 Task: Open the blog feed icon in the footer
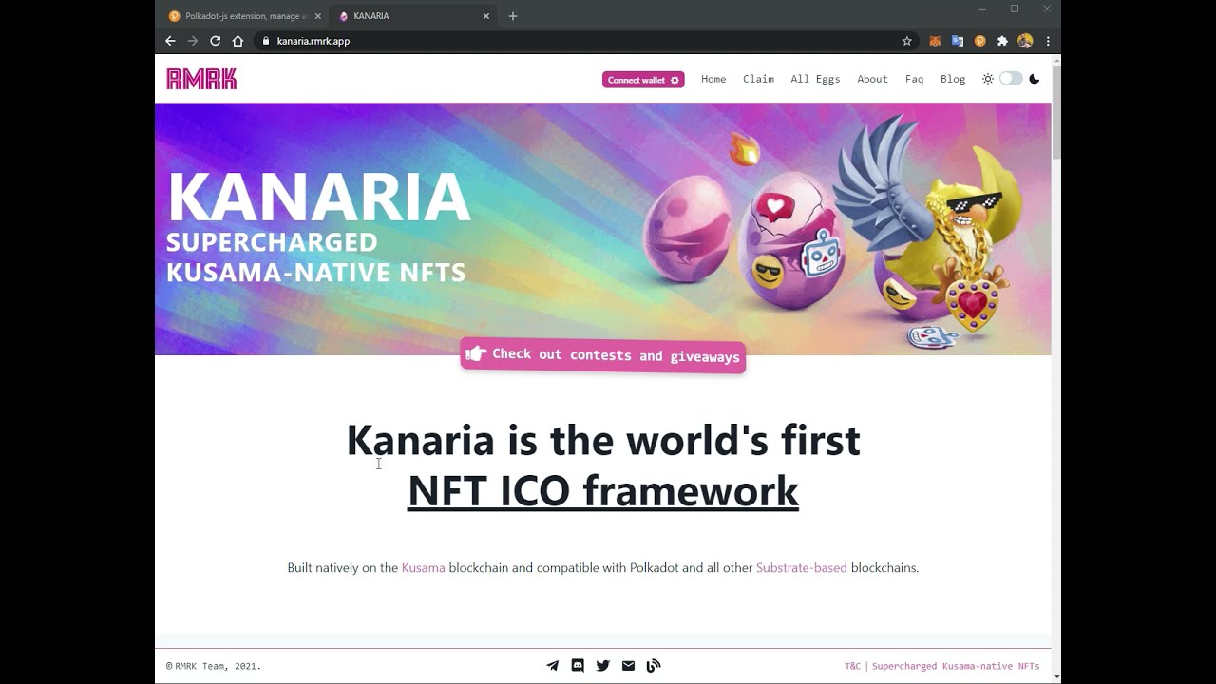coord(654,666)
